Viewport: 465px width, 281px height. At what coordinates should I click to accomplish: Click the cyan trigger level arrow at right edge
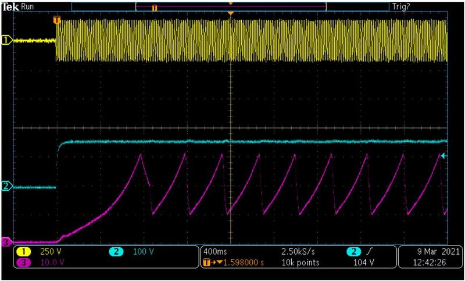tap(444, 156)
